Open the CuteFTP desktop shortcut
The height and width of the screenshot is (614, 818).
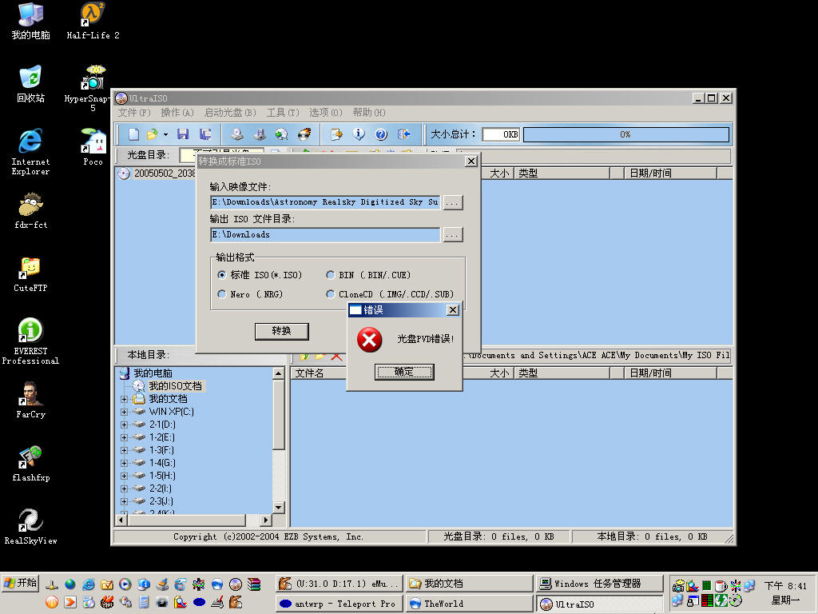click(x=31, y=274)
